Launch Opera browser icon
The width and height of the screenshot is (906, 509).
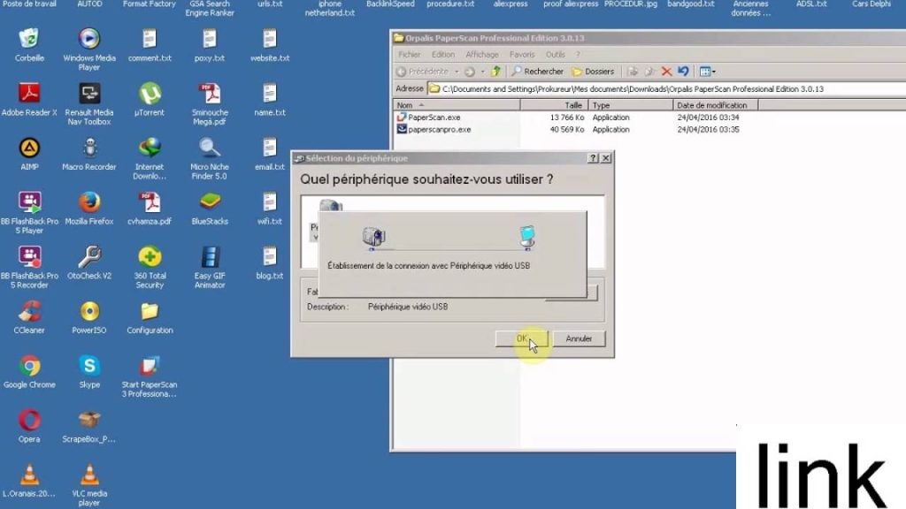(x=29, y=420)
